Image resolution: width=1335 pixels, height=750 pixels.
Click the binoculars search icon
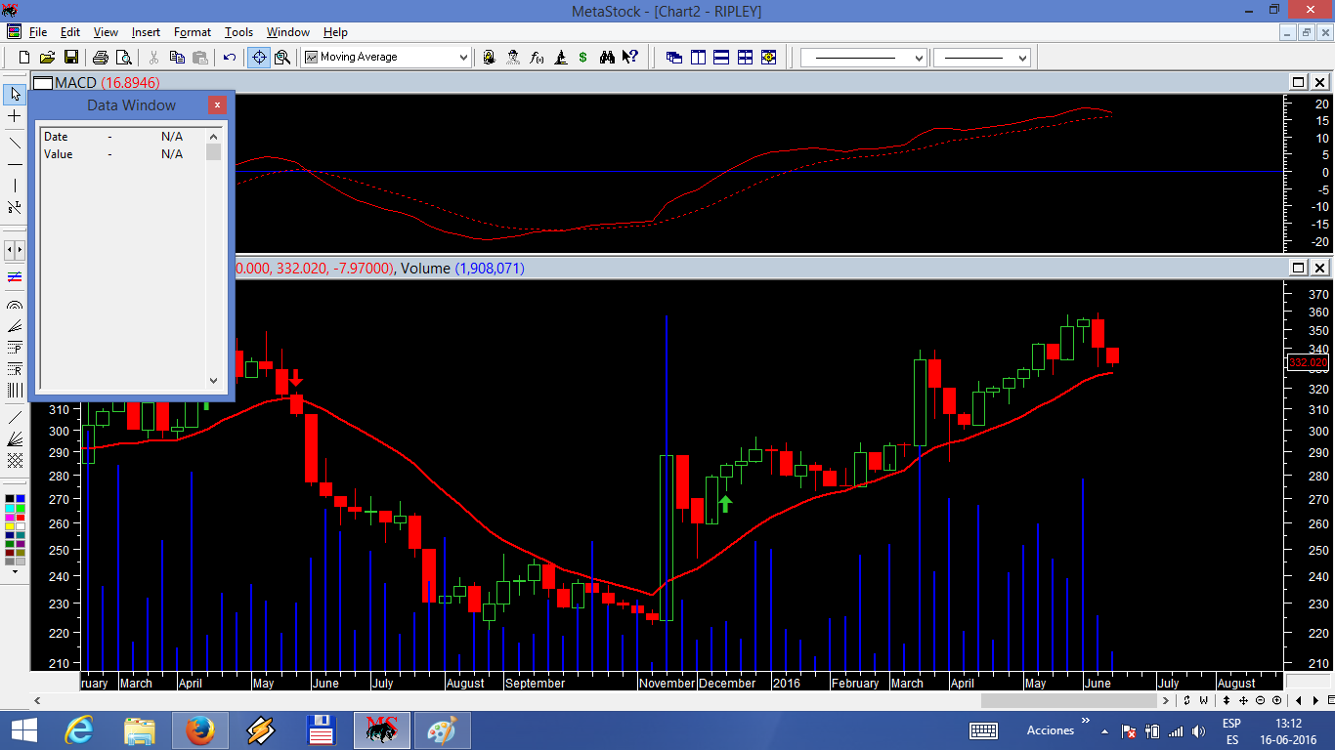(x=607, y=57)
